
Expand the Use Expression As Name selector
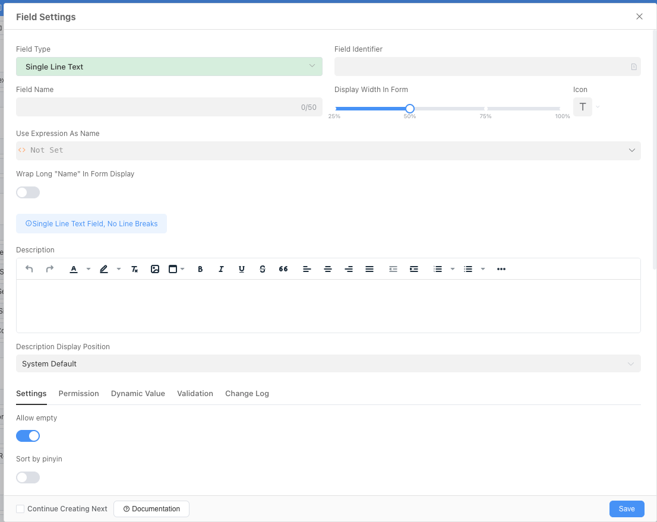tap(328, 150)
